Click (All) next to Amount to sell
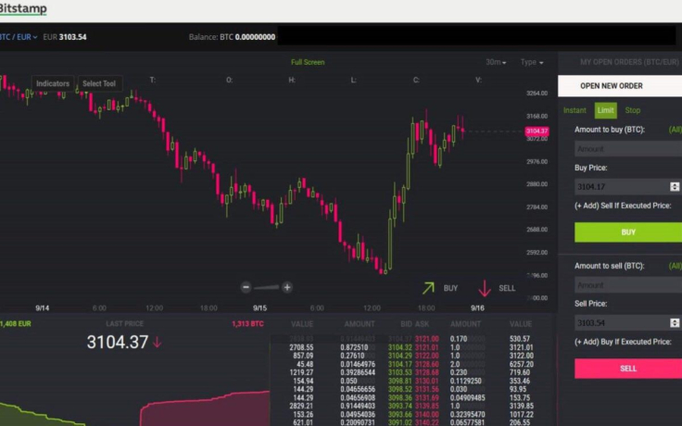 click(675, 266)
